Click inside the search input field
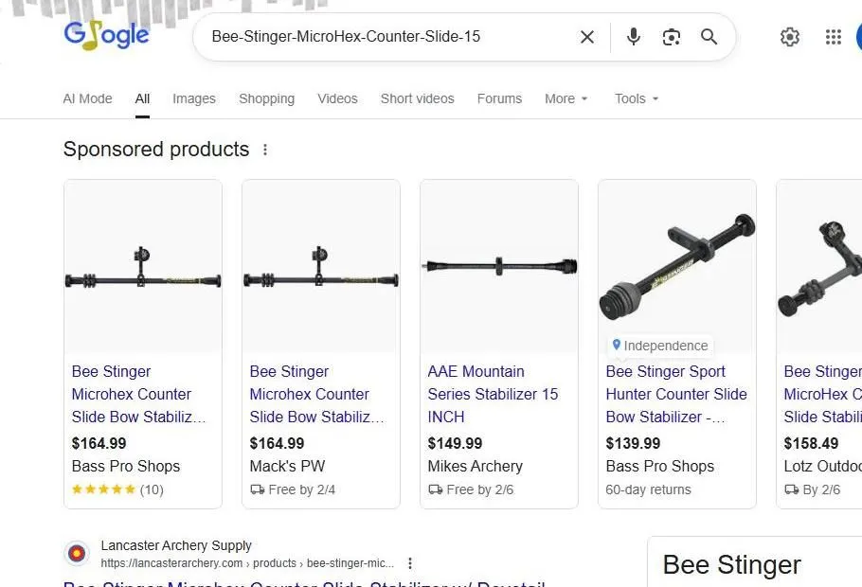The width and height of the screenshot is (862, 587). 379,37
